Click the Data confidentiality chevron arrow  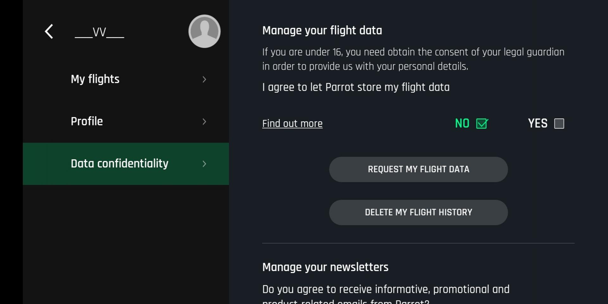coord(204,164)
